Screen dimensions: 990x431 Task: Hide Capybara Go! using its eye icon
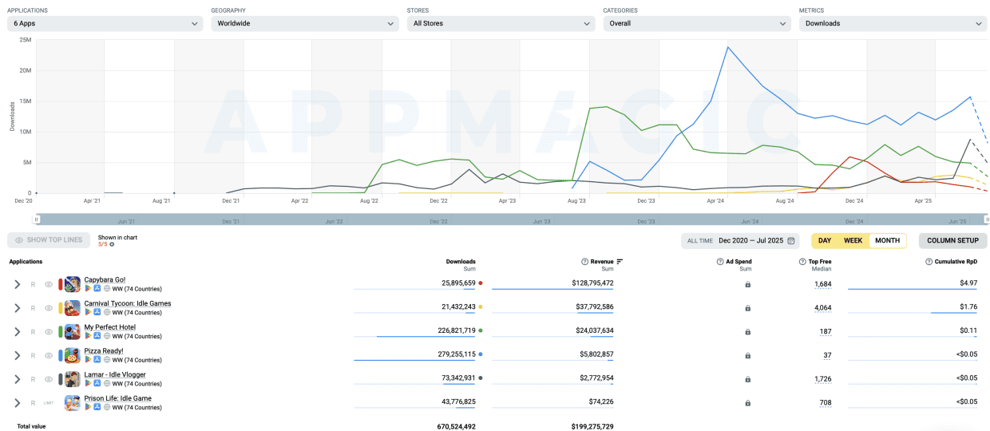(49, 284)
